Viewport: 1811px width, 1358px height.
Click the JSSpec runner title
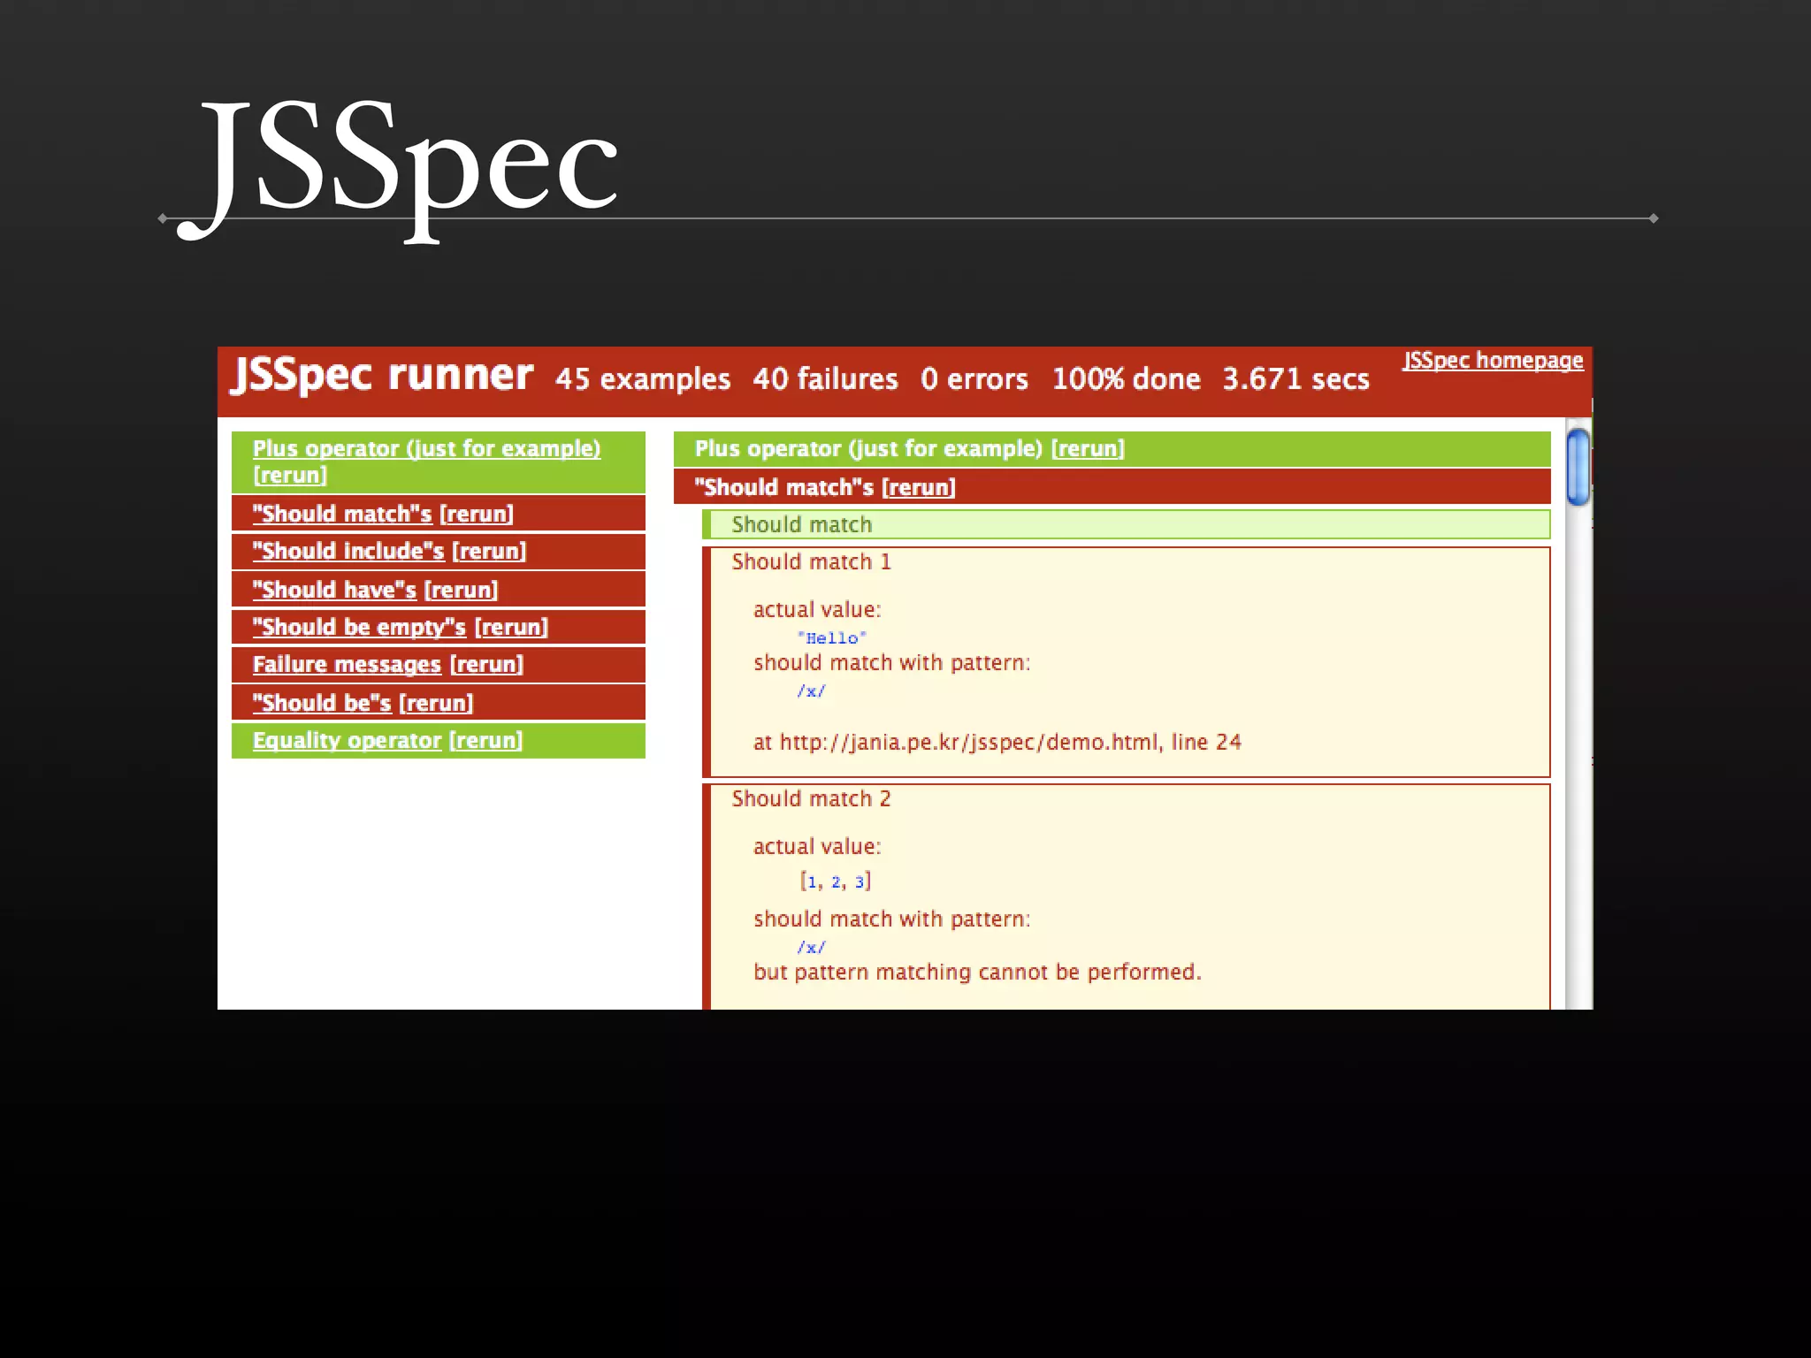coord(382,375)
